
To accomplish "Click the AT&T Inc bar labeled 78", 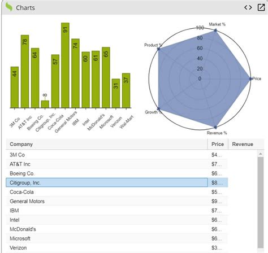I will point(25,71).
